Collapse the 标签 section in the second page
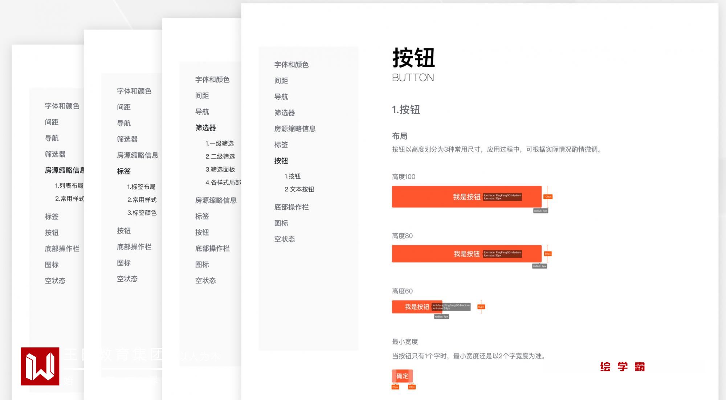 coord(123,171)
